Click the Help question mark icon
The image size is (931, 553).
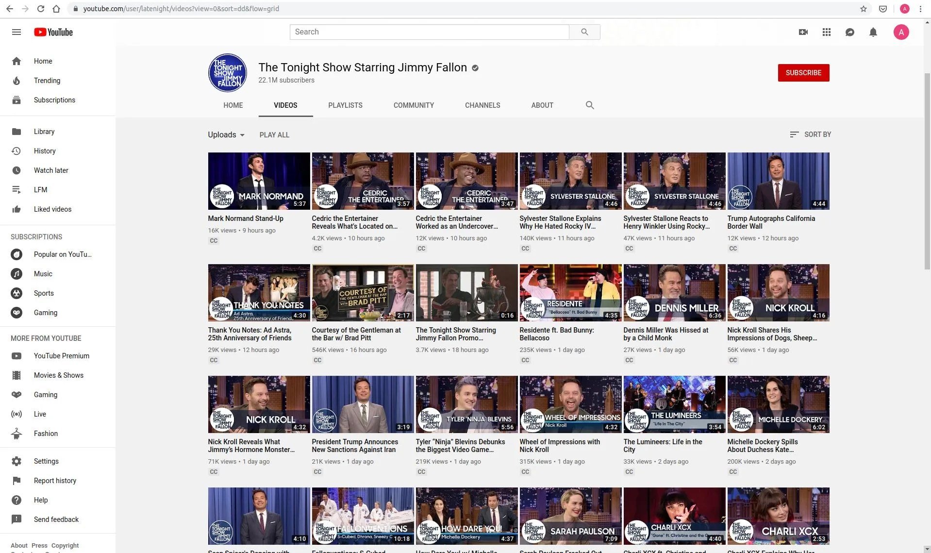point(17,500)
